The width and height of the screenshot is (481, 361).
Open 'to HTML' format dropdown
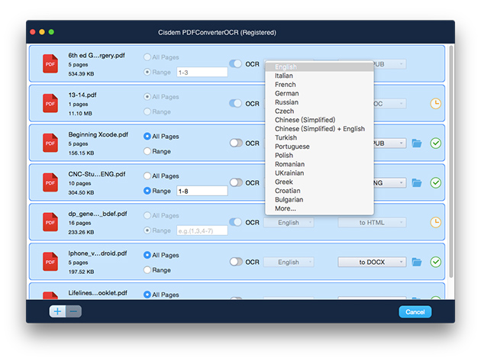pyautogui.click(x=372, y=222)
